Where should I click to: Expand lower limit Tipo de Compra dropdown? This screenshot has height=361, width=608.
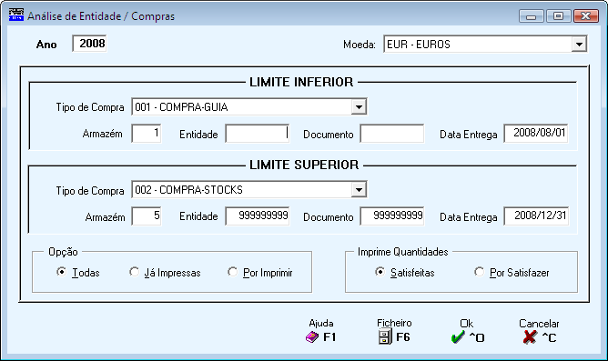point(359,107)
